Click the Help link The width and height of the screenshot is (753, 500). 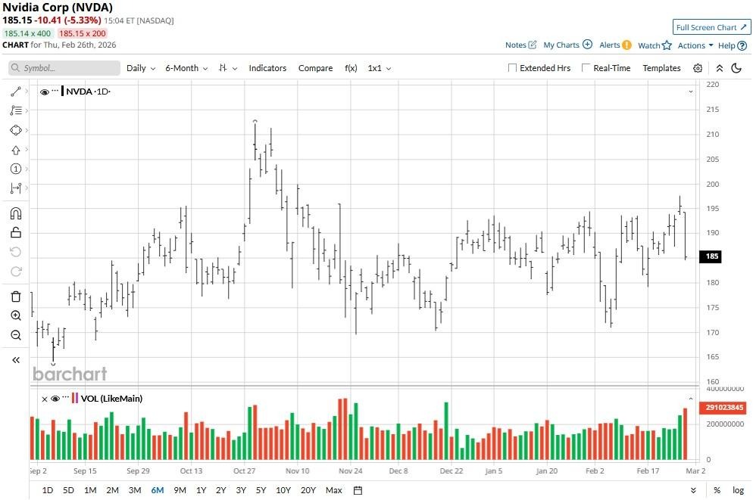click(x=726, y=45)
